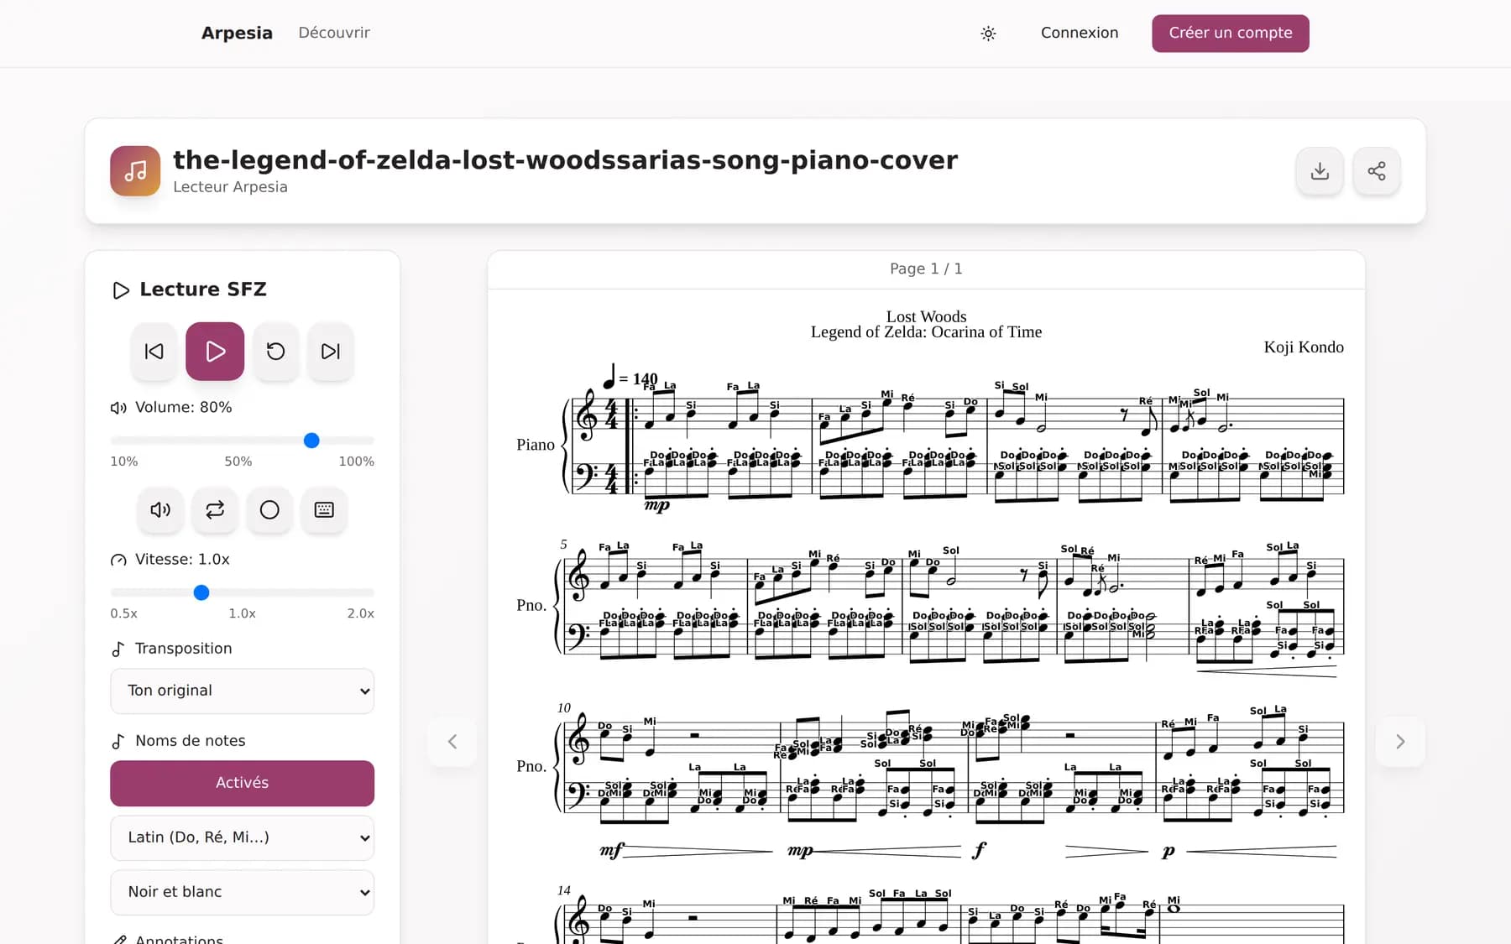Click the Legend of Zelda: Ocarina of Time subtitle
Viewport: 1511px width, 944px height.
(x=926, y=332)
